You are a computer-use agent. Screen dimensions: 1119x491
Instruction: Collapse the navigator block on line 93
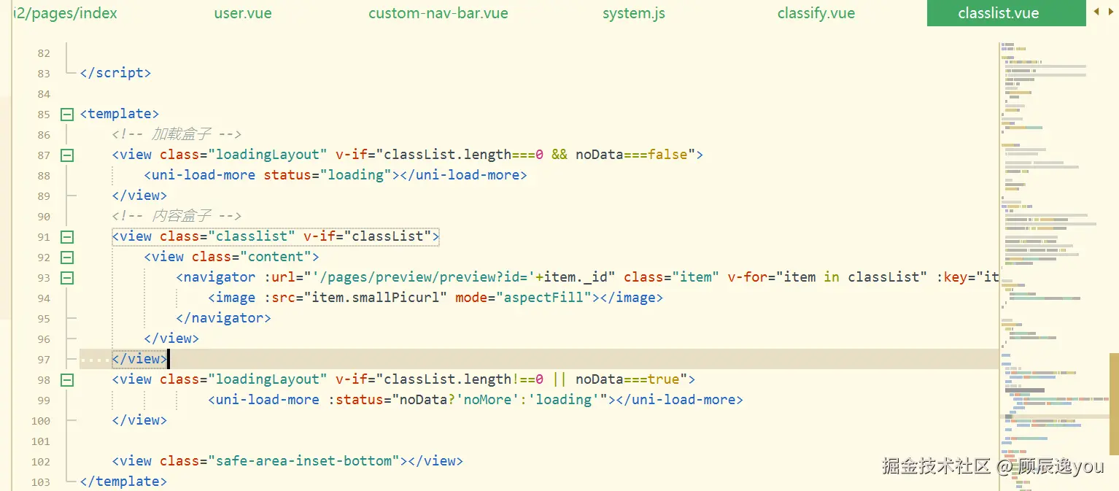[67, 277]
